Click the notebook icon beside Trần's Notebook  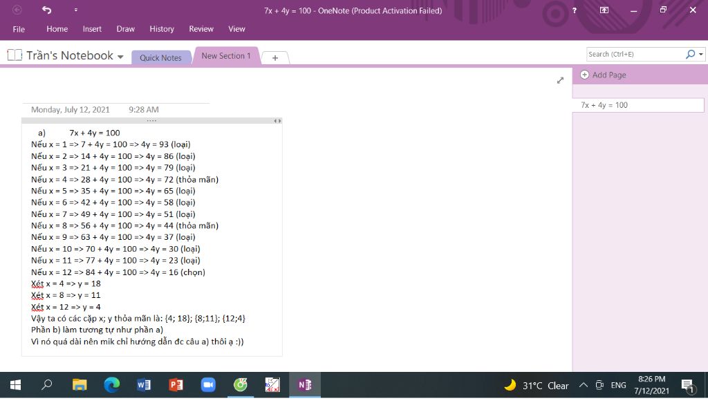click(15, 55)
